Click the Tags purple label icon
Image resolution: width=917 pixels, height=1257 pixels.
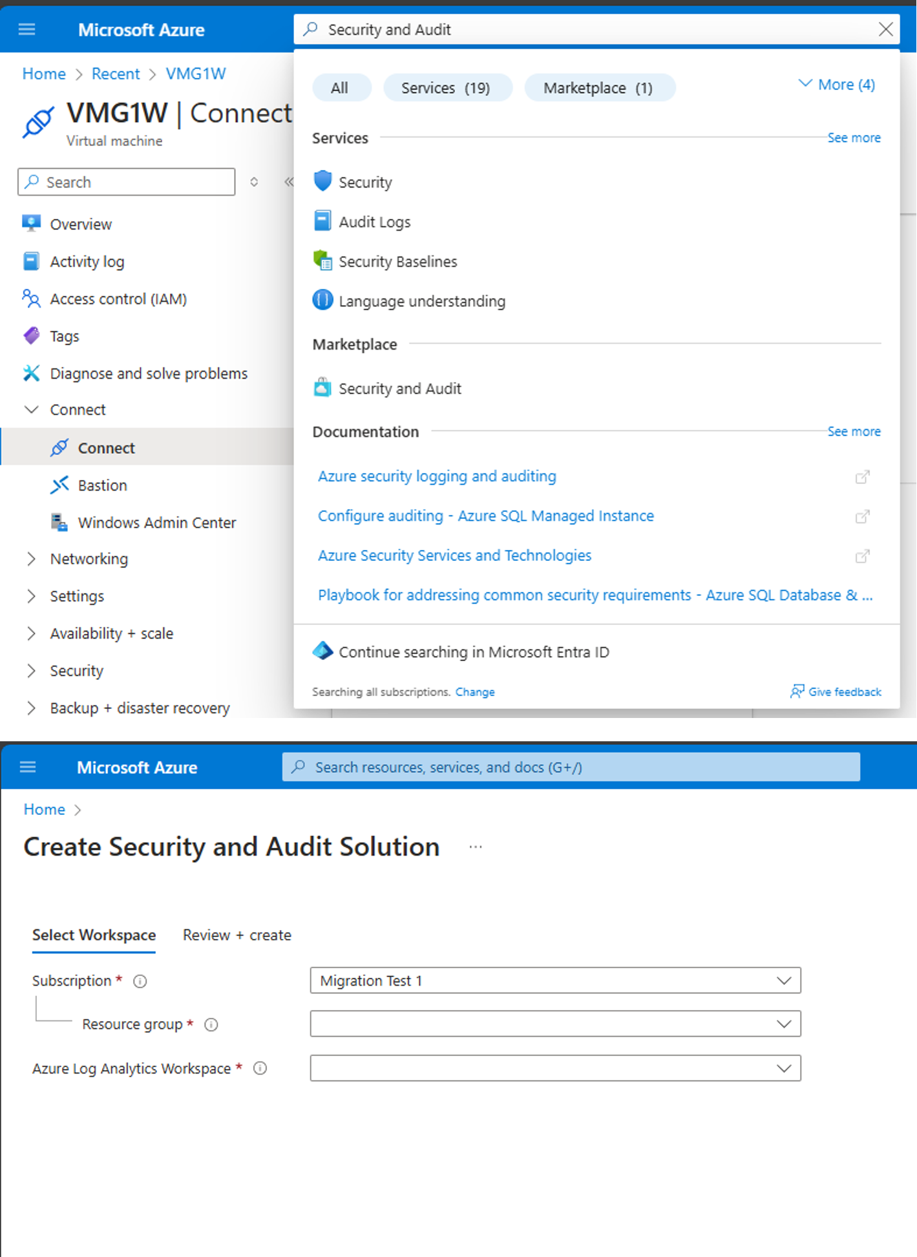[31, 335]
